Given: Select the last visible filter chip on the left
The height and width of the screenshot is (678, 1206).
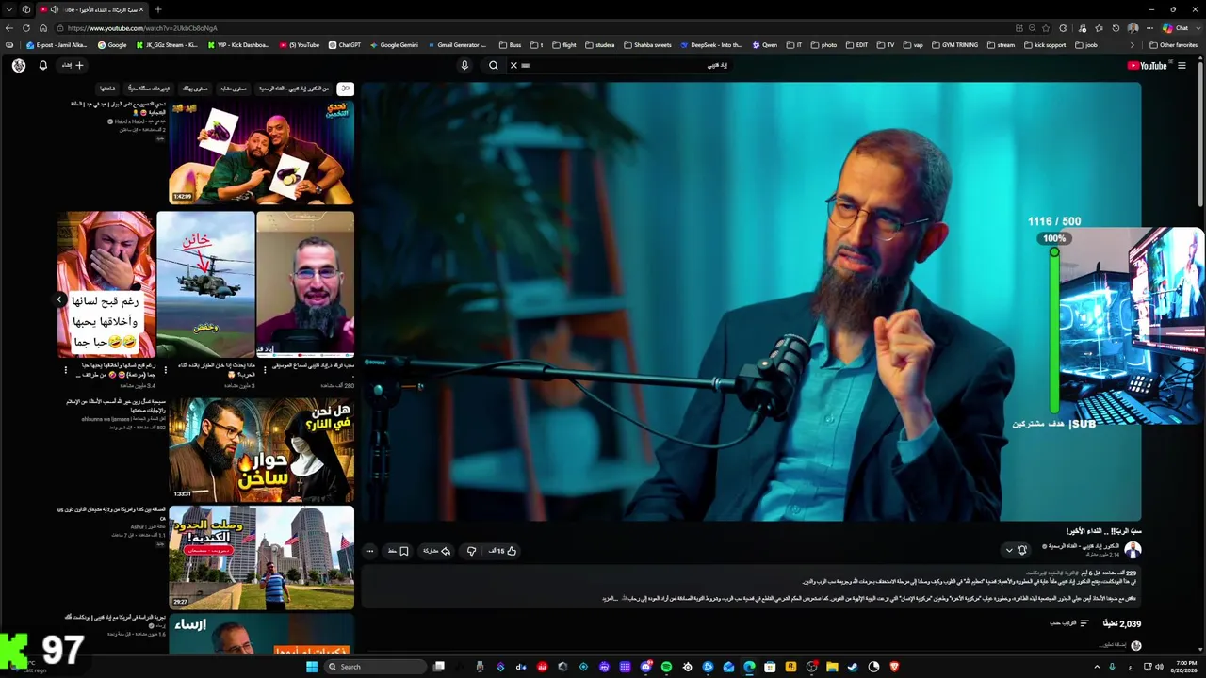Looking at the screenshot, I should [x=107, y=89].
